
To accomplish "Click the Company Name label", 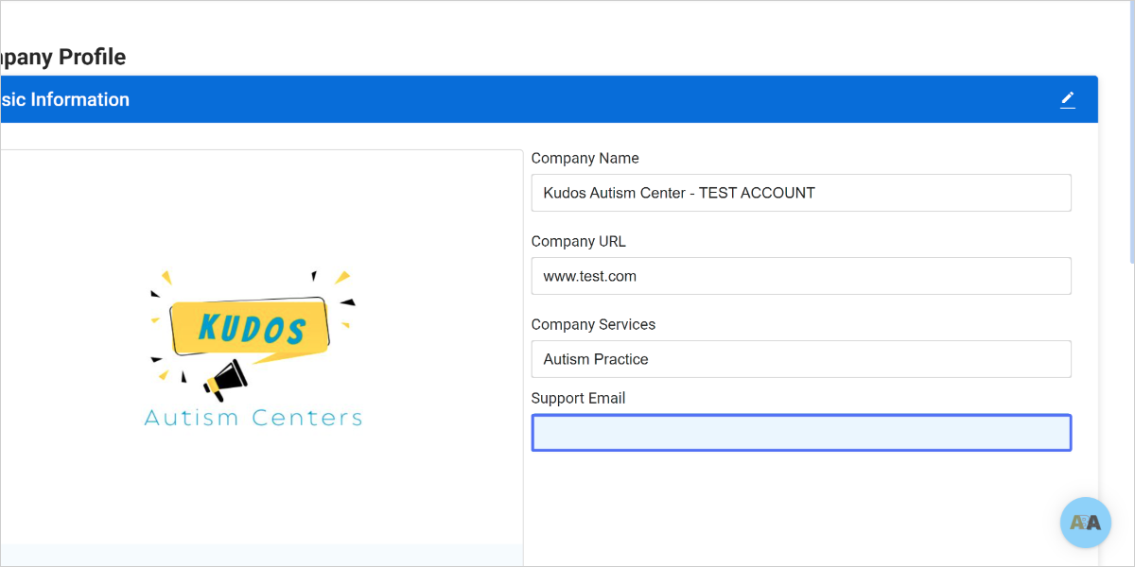I will [585, 158].
